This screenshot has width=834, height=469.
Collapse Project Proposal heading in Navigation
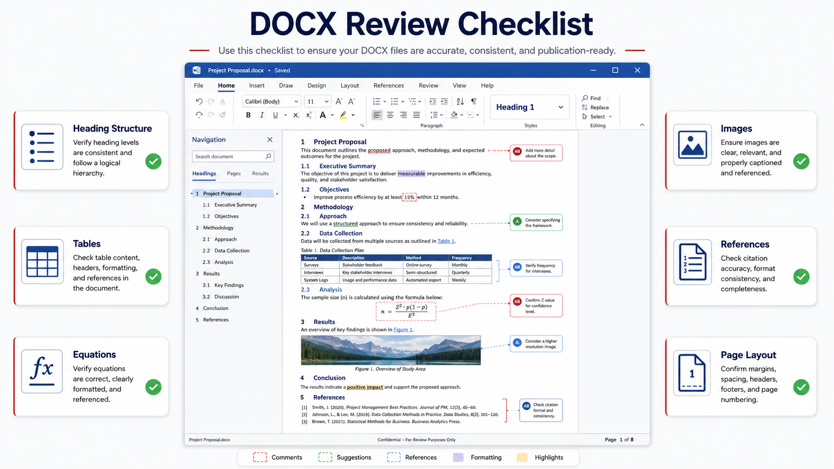(x=192, y=193)
